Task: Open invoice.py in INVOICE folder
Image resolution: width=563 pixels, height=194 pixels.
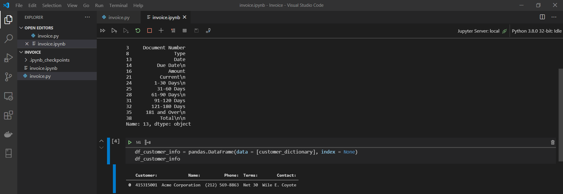Action: [x=57, y=76]
